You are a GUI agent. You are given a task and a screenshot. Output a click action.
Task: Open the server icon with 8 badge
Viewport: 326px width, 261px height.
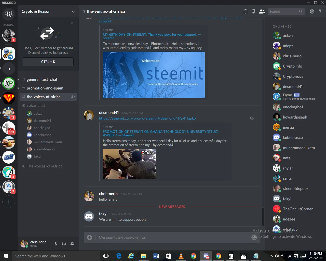click(x=9, y=172)
